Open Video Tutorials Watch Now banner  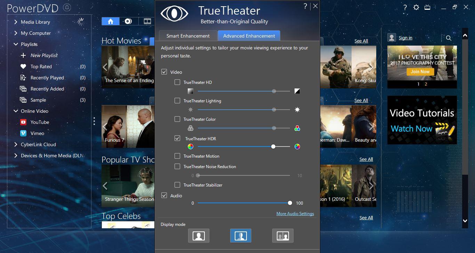pyautogui.click(x=422, y=120)
